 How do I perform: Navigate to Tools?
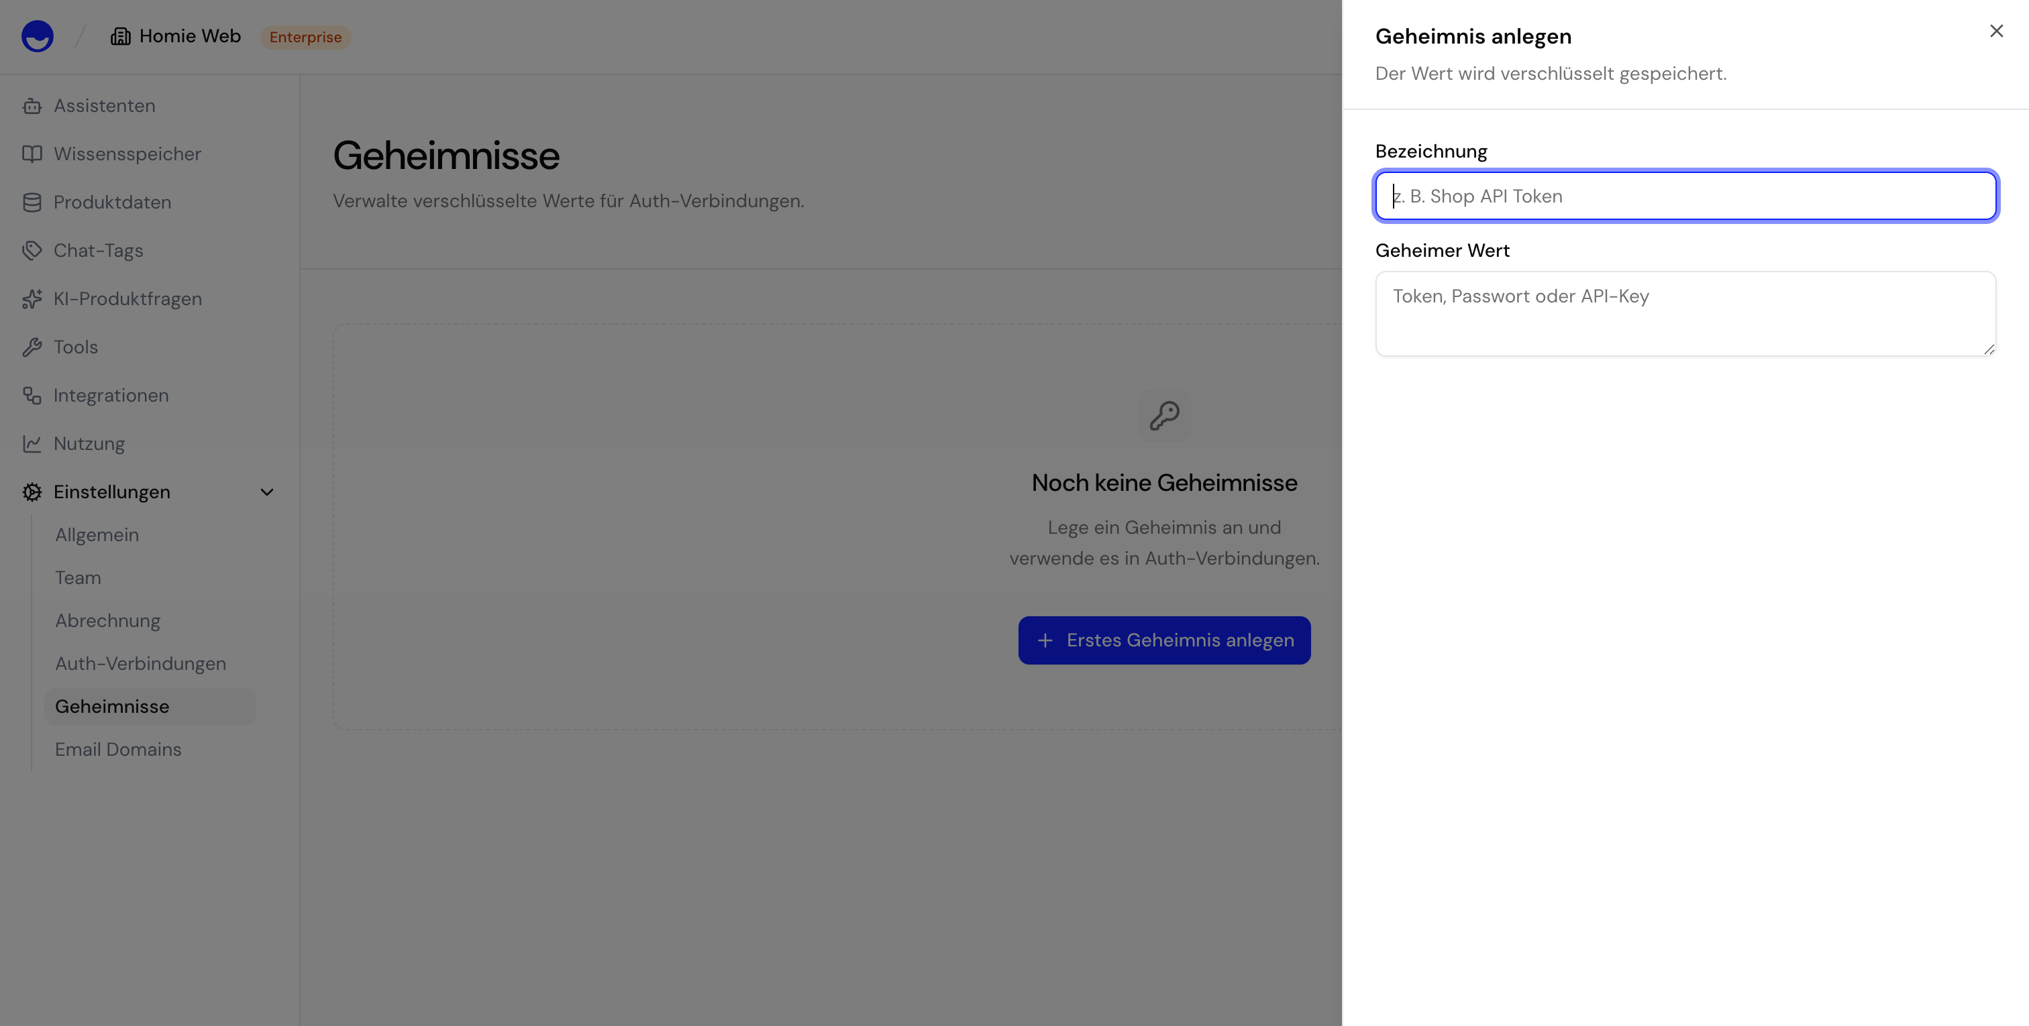click(x=76, y=347)
